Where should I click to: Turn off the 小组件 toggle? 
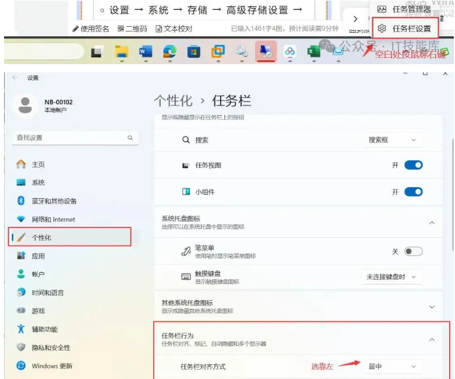pyautogui.click(x=414, y=192)
